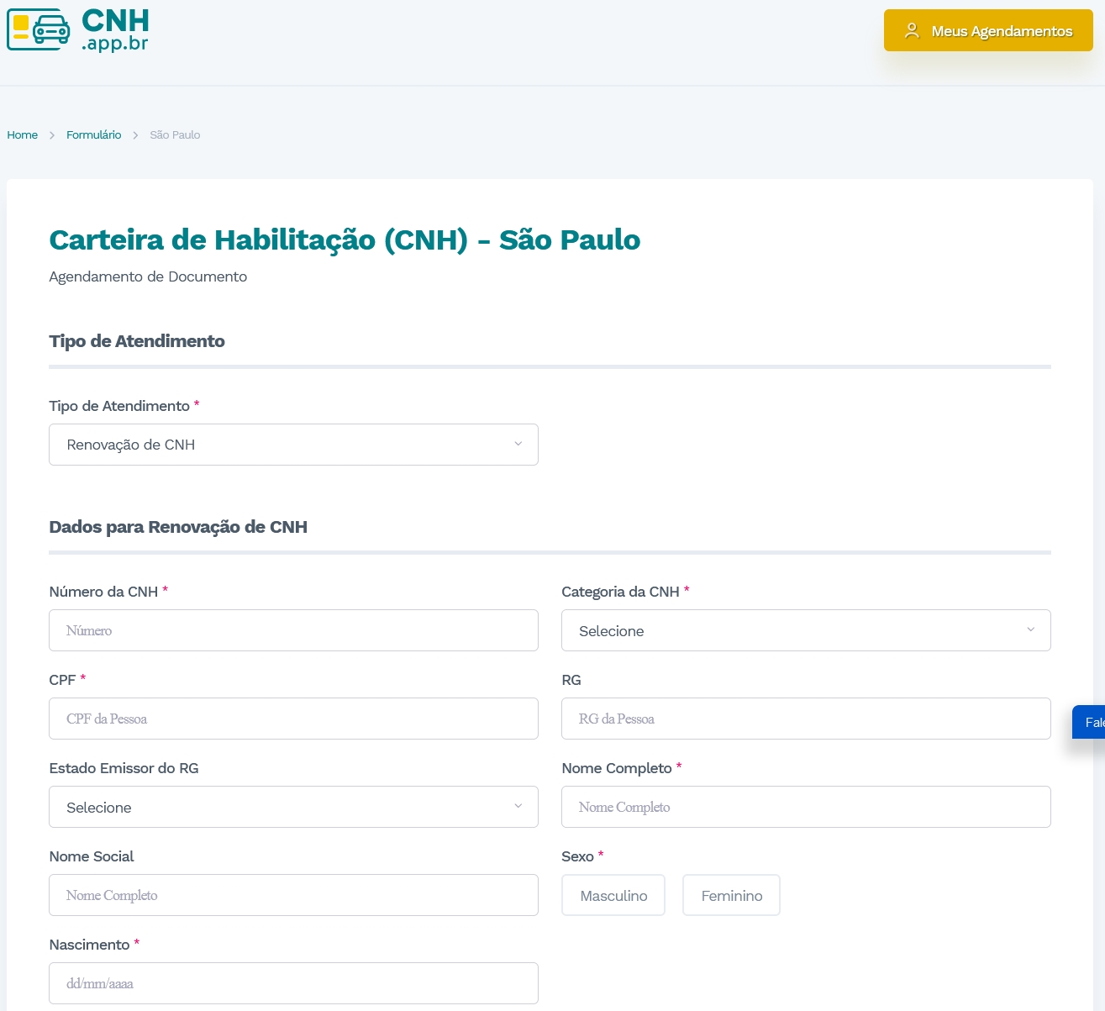This screenshot has height=1011, width=1105.
Task: Expand Categoria da CNH dropdown
Action: pyautogui.click(x=806, y=630)
